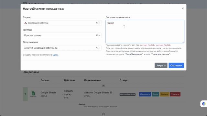Click the 'Настройте поля' status badge
The image size is (207, 116).
127,94
